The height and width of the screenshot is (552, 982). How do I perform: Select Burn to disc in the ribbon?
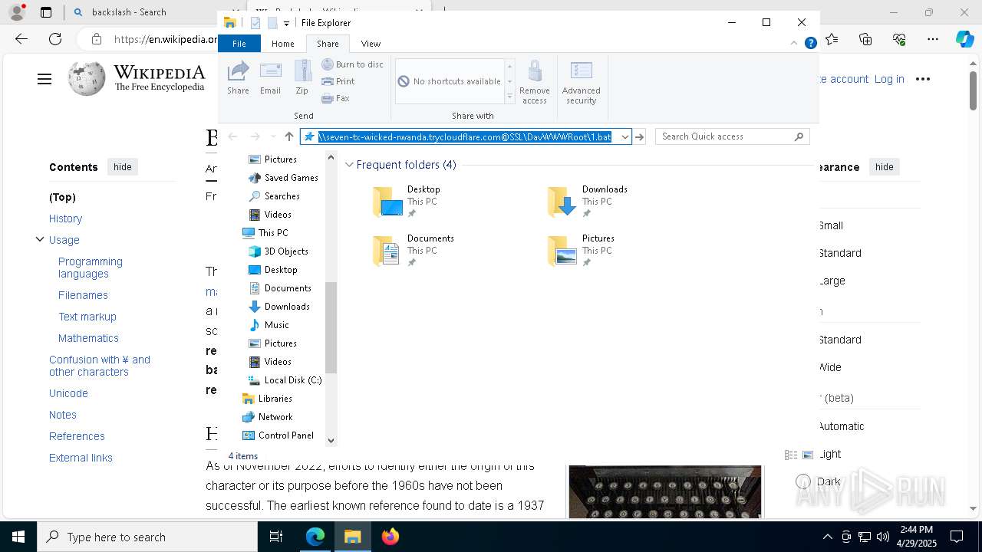pyautogui.click(x=353, y=64)
